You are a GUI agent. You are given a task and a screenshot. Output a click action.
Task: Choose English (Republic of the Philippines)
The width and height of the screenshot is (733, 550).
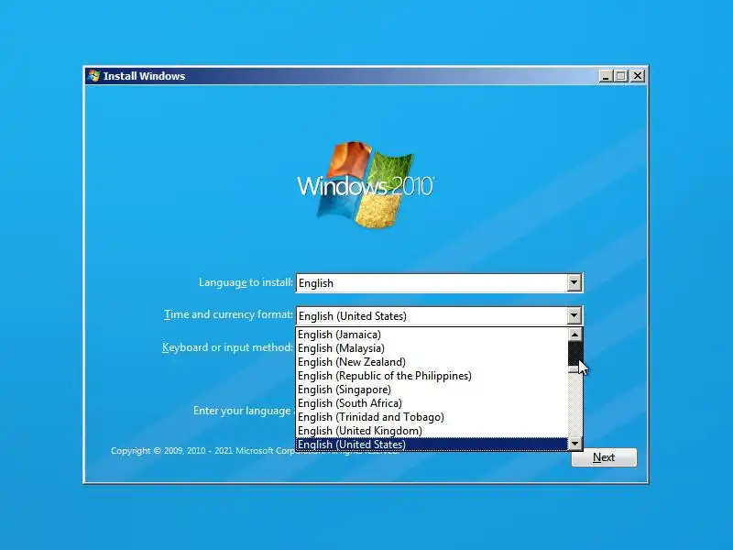432,376
